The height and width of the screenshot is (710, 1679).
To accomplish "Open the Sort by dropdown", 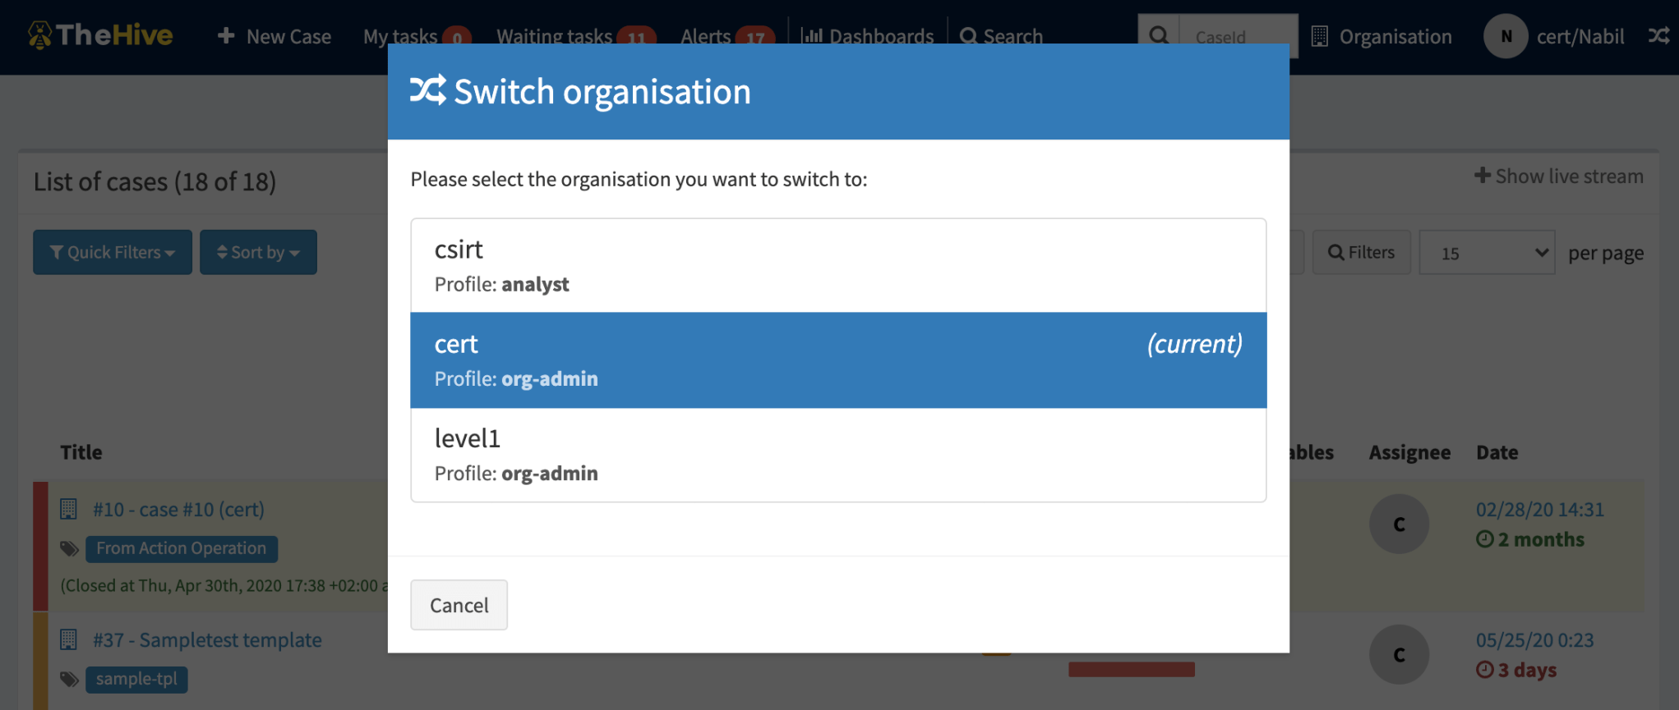I will pos(258,252).
